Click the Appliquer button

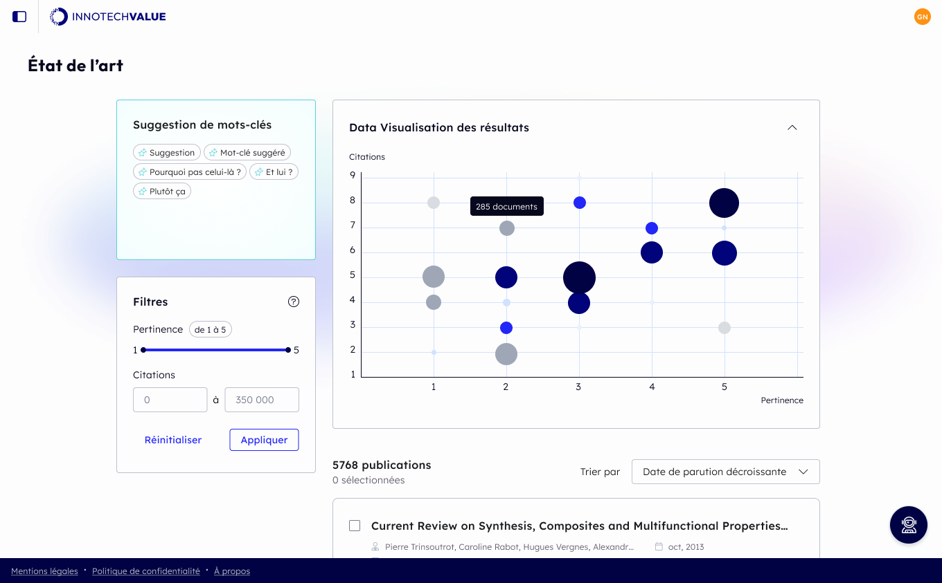(x=264, y=440)
